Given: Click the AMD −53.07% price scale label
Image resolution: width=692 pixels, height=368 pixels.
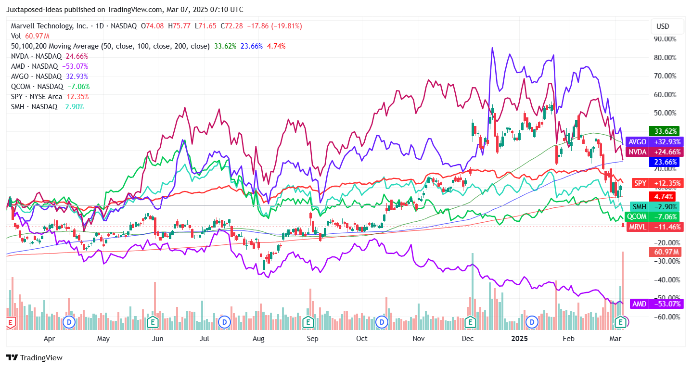Looking at the screenshot, I should (x=656, y=304).
